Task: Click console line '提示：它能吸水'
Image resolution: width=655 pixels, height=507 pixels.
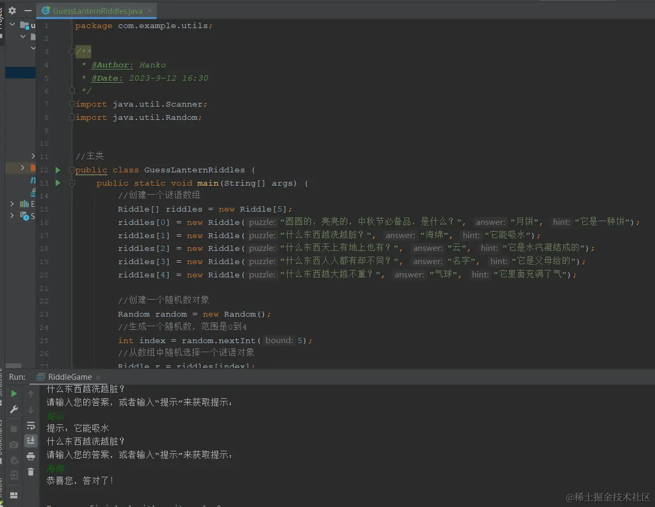Action: click(x=77, y=428)
